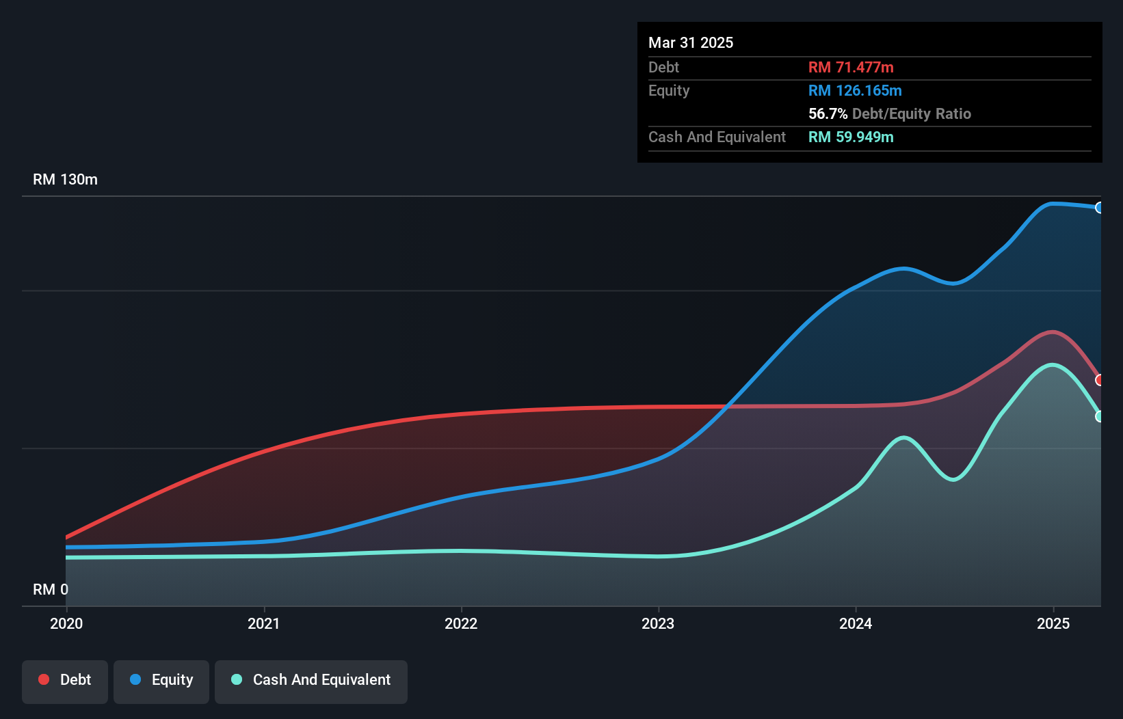Expand details for the Debt/Equity Ratio row
Viewport: 1123px width, 719px height.
889,113
